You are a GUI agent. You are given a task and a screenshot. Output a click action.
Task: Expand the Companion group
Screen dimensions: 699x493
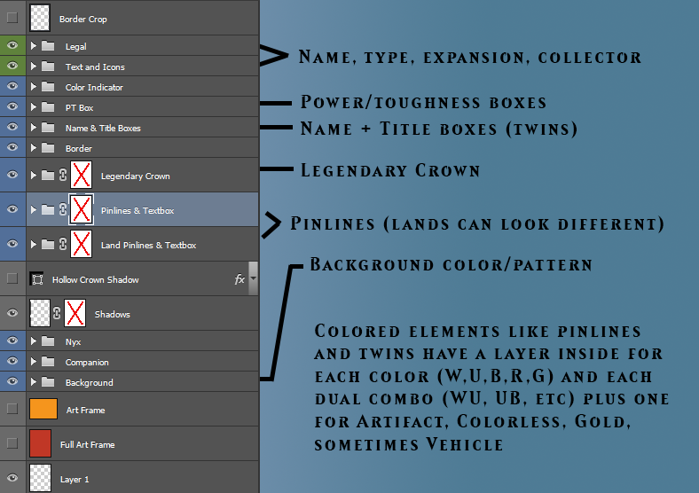point(34,362)
